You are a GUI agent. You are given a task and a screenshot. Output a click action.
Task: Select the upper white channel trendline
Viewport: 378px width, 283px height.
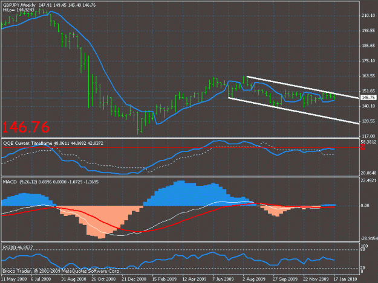(303, 87)
